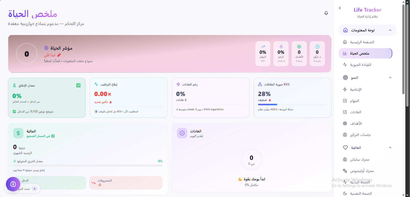Click the pulse icon beside القيادة الحيوية
The image size is (410, 197).
coord(345,65)
